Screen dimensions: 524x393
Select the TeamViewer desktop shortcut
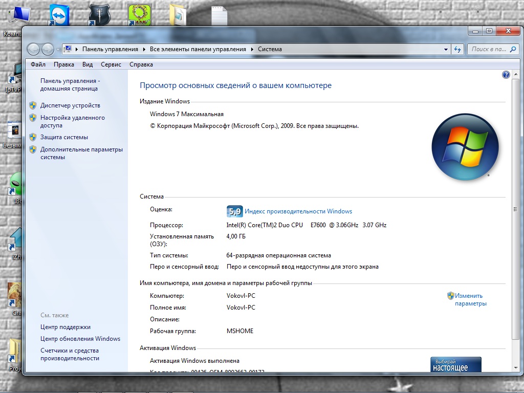(59, 15)
